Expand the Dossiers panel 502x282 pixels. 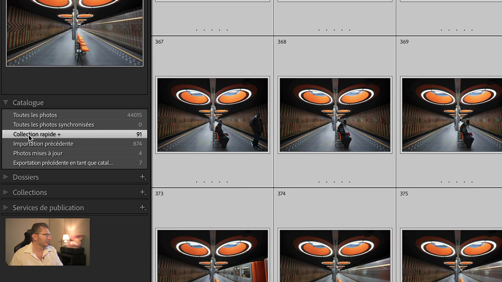6,177
